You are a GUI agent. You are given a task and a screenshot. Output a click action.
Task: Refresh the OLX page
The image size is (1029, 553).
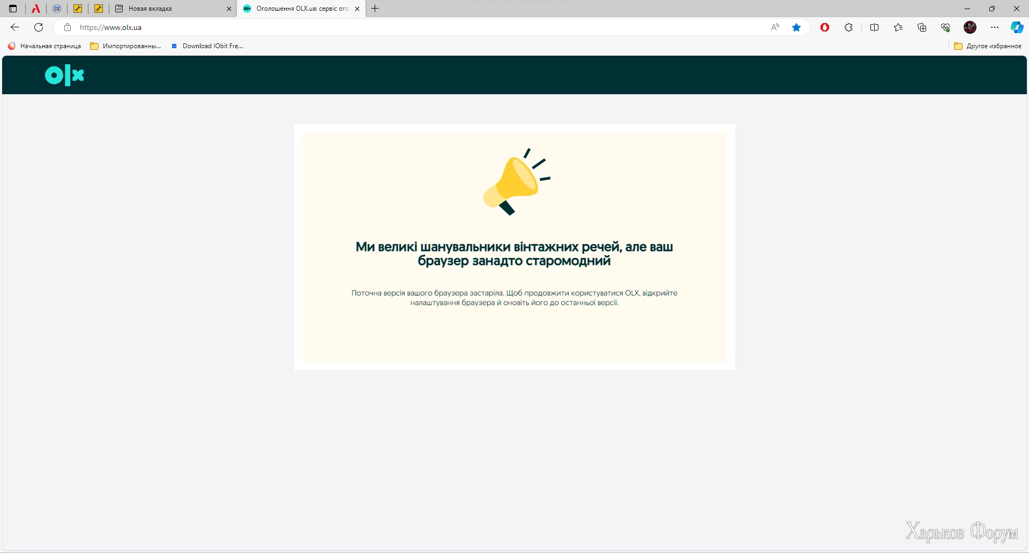[39, 27]
